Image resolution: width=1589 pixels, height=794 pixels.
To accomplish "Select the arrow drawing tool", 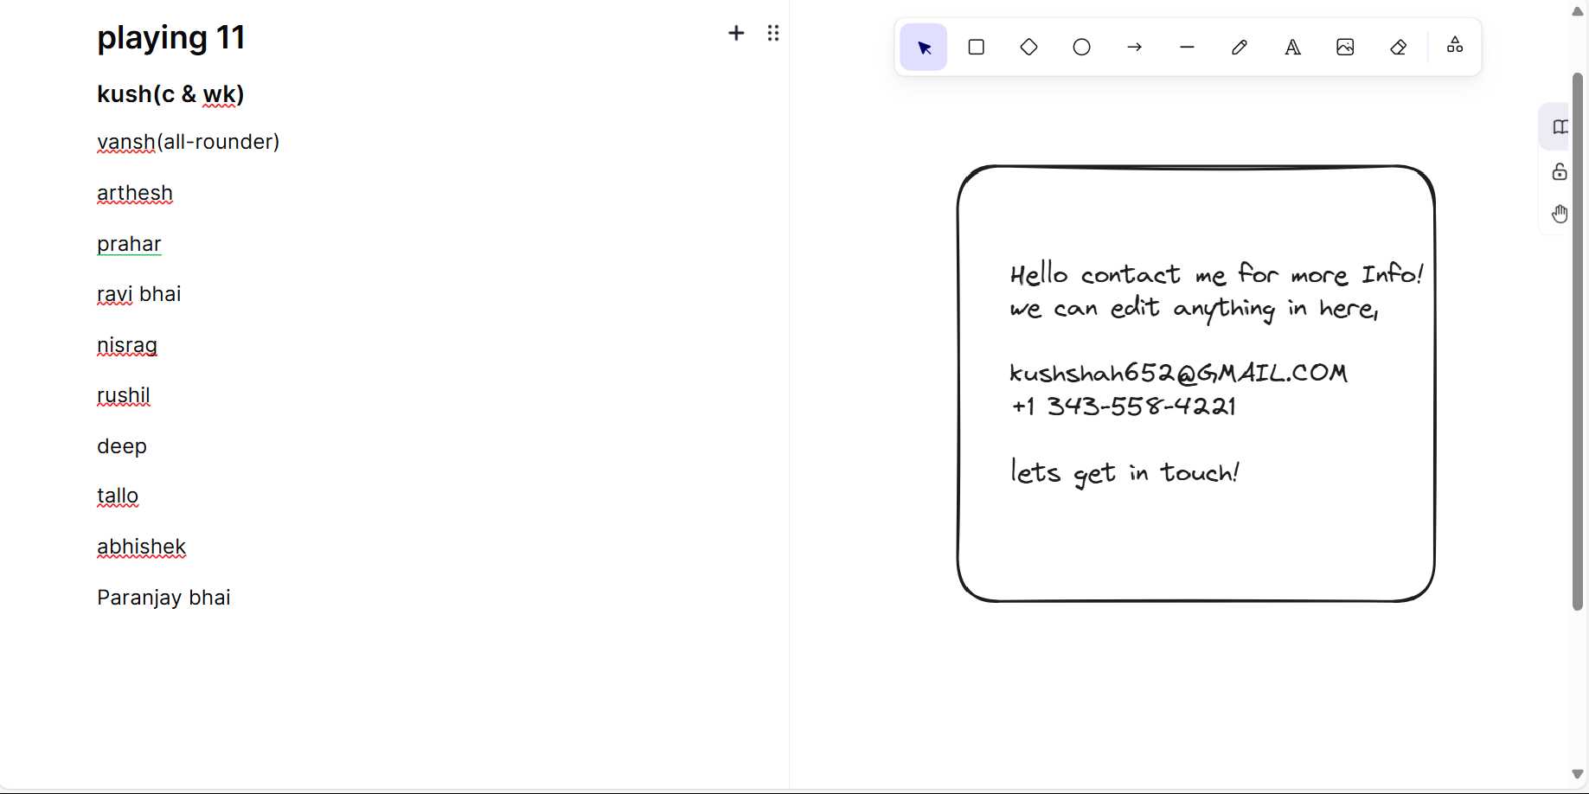I will click(x=1134, y=47).
